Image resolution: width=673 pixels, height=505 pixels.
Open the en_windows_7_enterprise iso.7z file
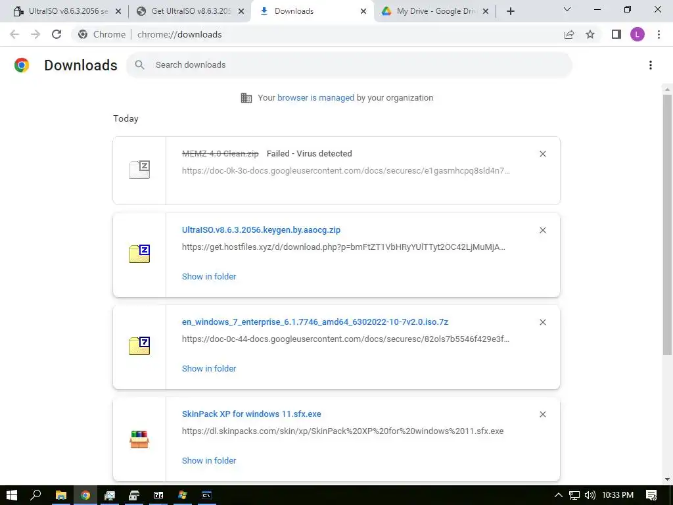click(315, 322)
